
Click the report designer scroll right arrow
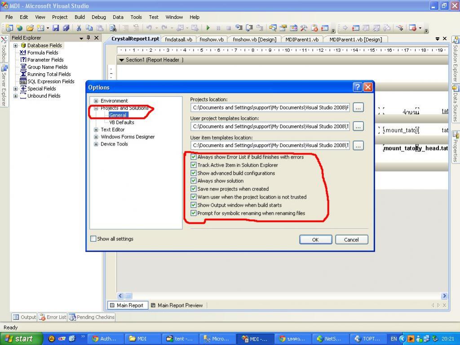click(x=444, y=296)
